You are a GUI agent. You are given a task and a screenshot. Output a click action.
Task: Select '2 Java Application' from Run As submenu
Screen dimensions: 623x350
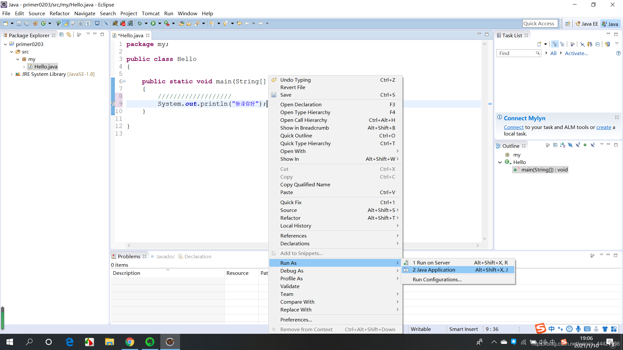point(434,270)
